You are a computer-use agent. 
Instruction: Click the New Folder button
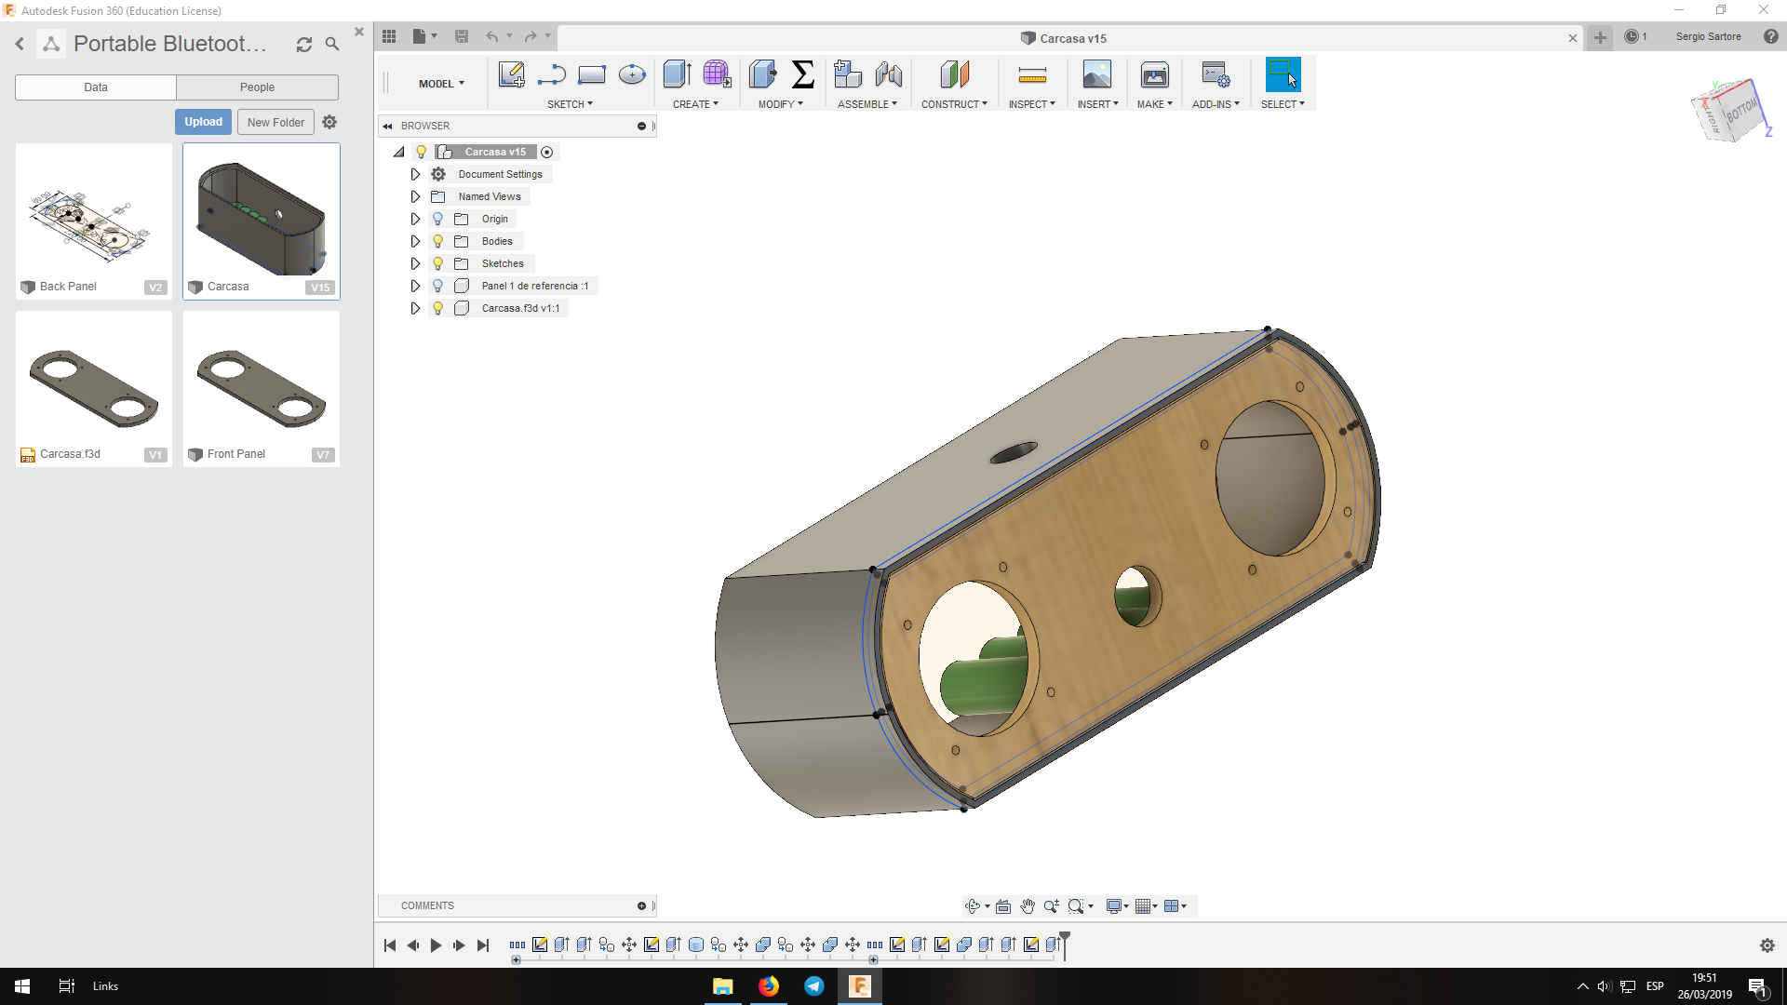[x=275, y=122]
